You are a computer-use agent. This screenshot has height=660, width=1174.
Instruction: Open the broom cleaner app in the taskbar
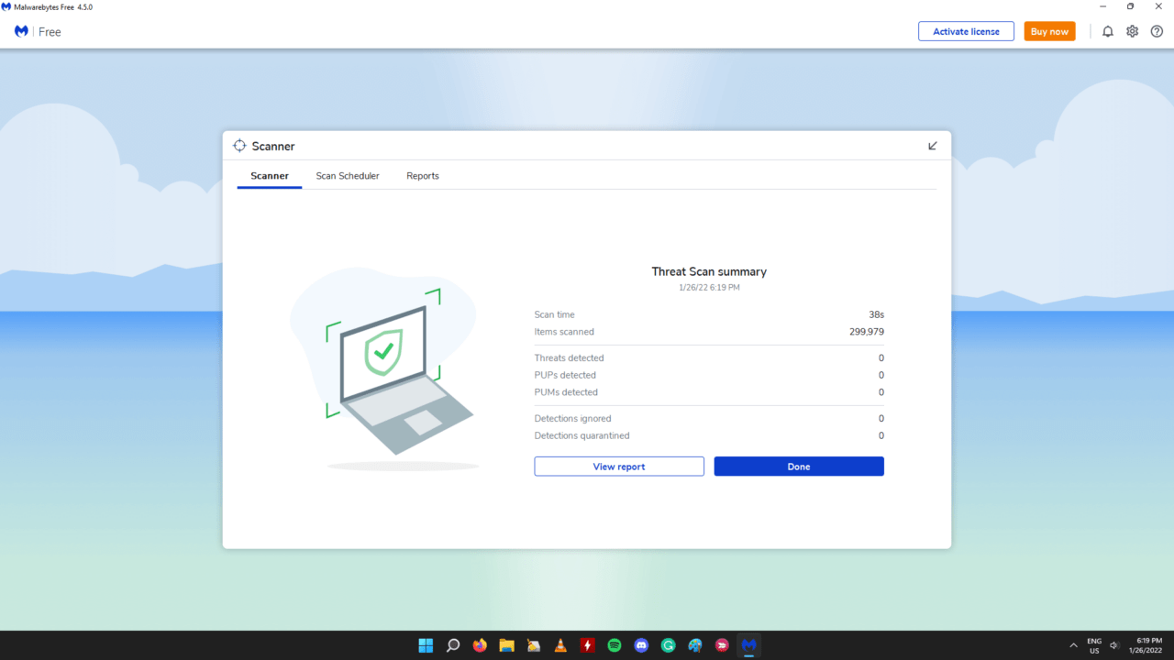pyautogui.click(x=534, y=645)
